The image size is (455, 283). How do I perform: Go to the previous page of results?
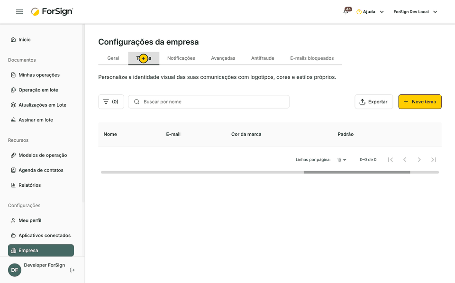[405, 160]
